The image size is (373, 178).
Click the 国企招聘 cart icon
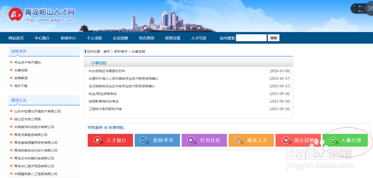point(286,140)
